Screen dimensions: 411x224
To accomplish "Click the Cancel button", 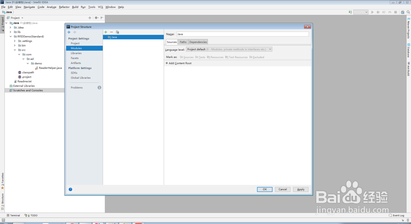I will pyautogui.click(x=283, y=190).
